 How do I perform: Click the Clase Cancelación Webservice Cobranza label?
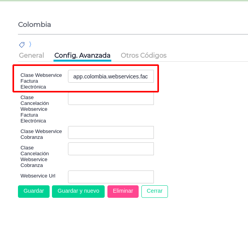[x=35, y=156]
